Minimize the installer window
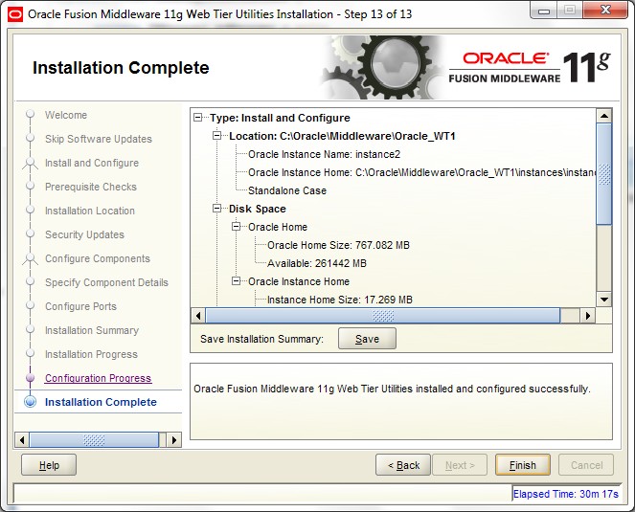Viewport: 635px width, 512px height. (x=543, y=11)
